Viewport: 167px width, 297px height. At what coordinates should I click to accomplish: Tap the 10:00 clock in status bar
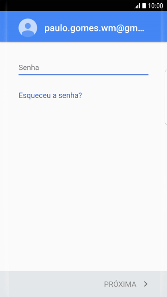coord(155,6)
